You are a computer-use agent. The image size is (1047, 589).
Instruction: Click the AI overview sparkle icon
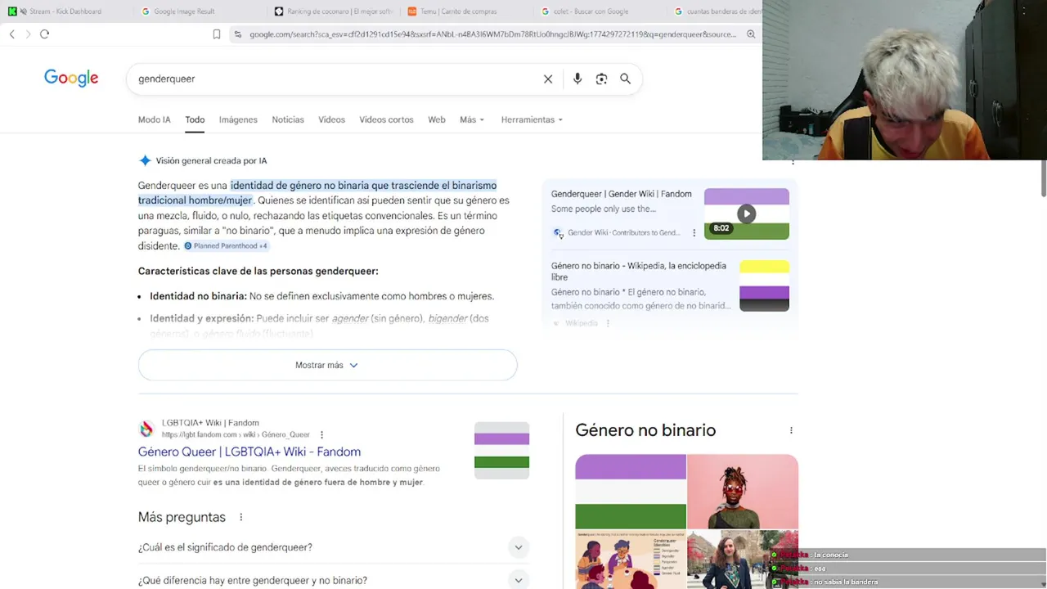[145, 161]
